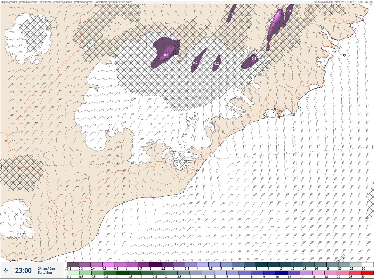374x279 pixels.
Task: Select the pink 18 swatch in lower legend
Action: click(x=331, y=273)
